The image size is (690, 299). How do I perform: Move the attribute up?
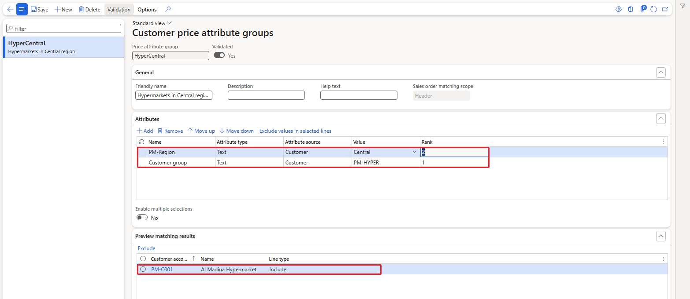click(201, 131)
